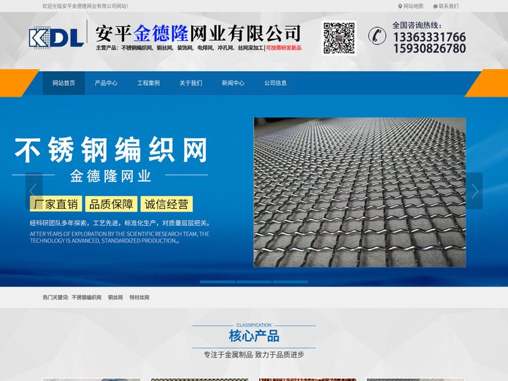Open 关于我们 navigation item
Image resolution: width=508 pixels, height=381 pixels.
coord(190,83)
